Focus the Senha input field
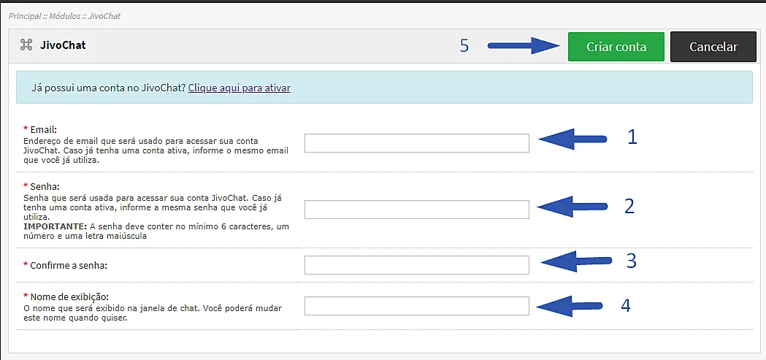766x360 pixels. coord(417,210)
